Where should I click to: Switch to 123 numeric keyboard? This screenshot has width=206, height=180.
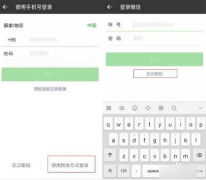tap(124, 171)
